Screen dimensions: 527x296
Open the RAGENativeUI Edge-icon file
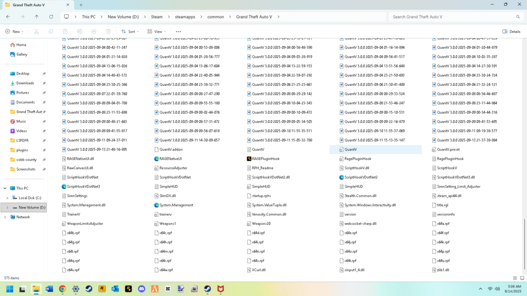[x=157, y=159]
